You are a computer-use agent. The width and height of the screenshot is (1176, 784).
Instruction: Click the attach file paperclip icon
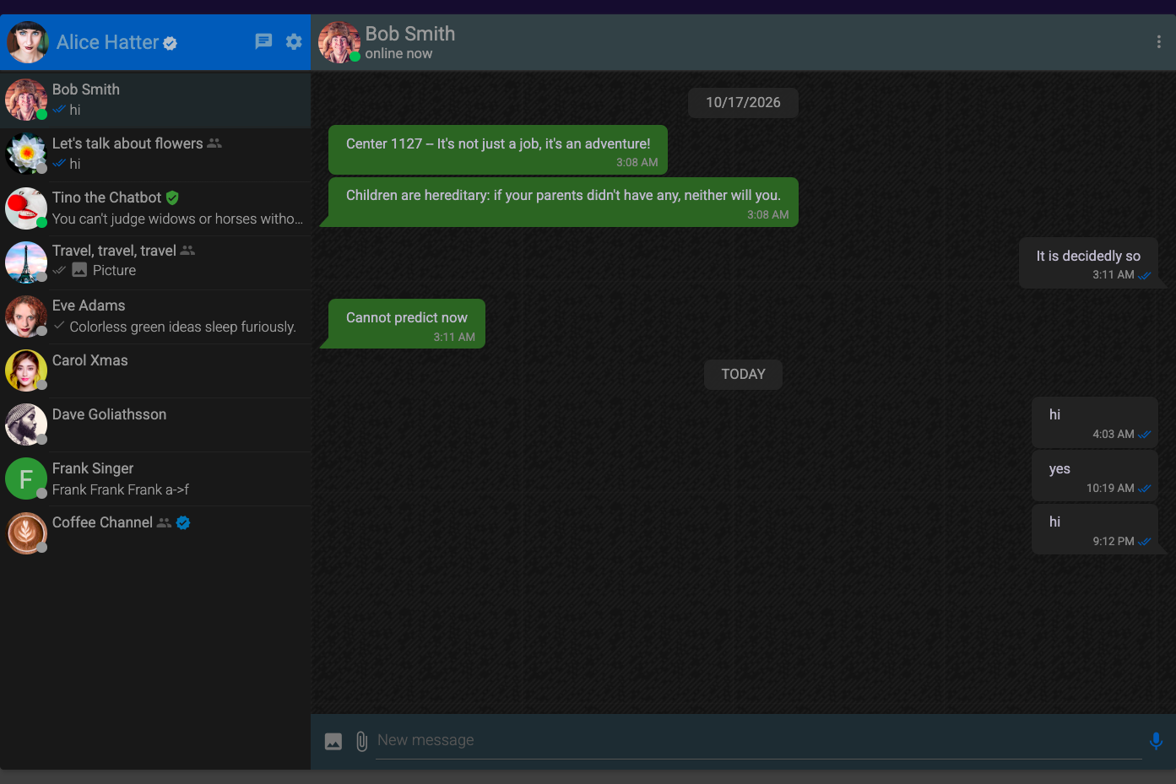click(361, 741)
